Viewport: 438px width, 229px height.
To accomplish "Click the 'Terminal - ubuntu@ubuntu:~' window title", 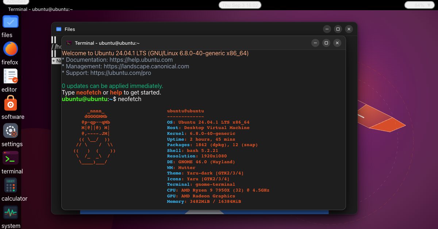I will [x=107, y=43].
